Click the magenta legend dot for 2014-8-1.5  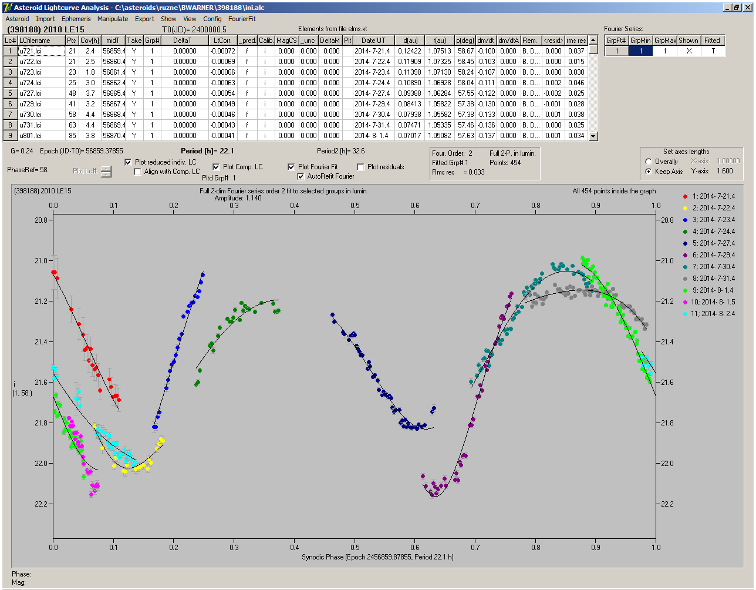click(686, 301)
